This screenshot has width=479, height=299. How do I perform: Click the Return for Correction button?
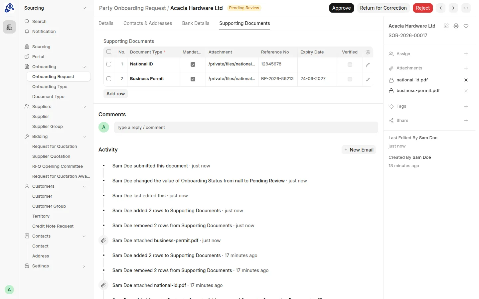383,8
